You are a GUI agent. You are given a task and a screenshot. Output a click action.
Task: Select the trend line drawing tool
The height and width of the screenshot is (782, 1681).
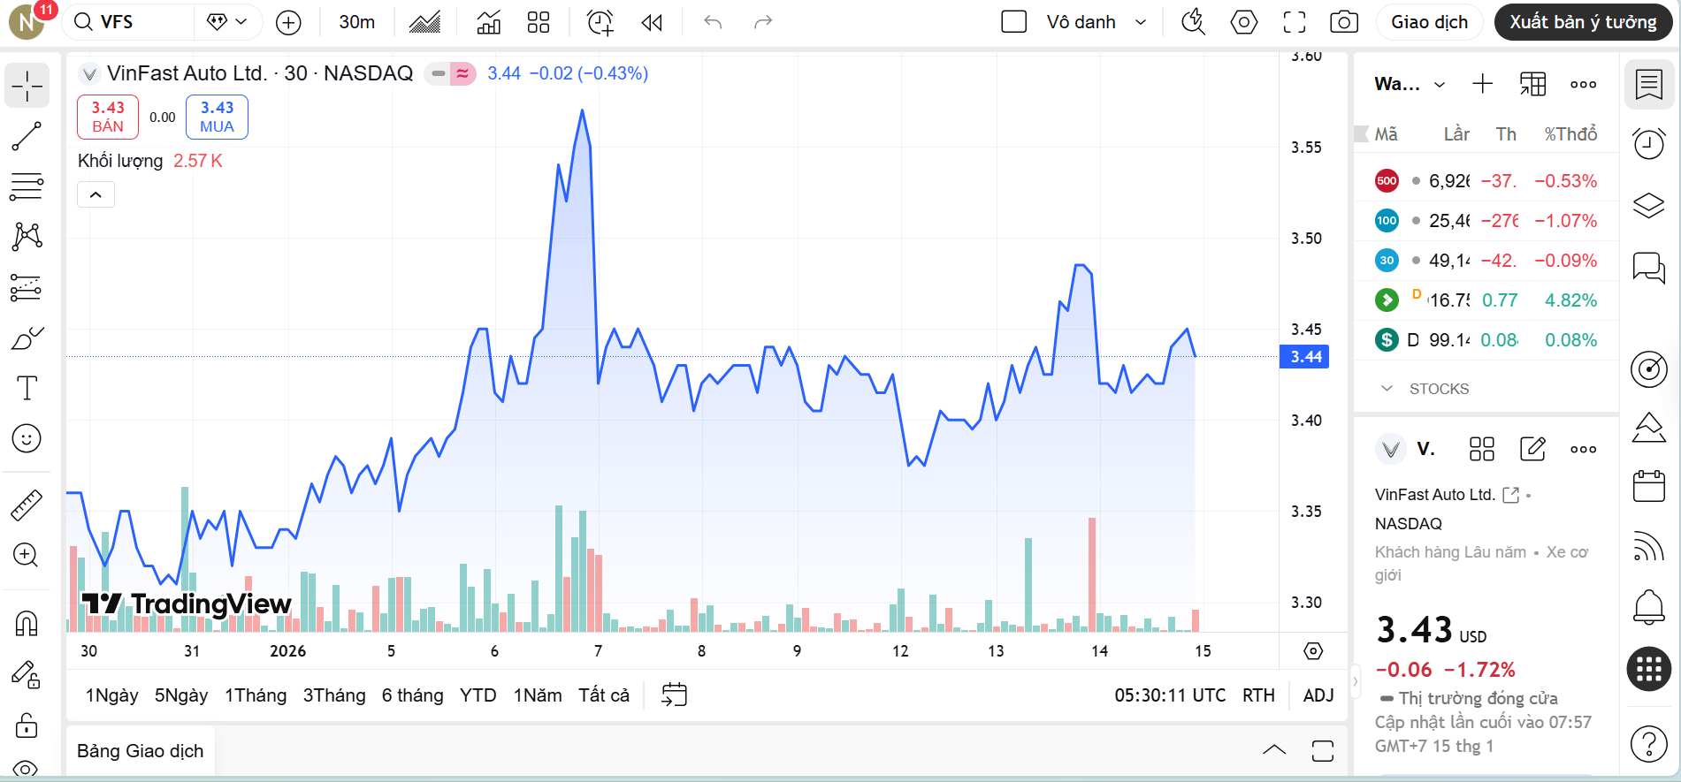pos(27,137)
